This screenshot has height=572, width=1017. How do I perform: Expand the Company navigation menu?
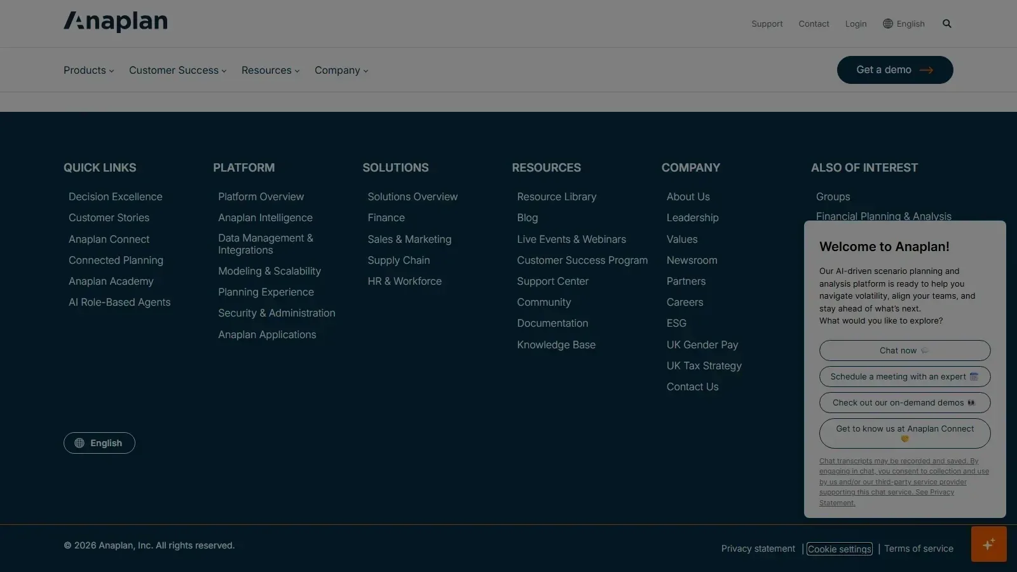[341, 71]
